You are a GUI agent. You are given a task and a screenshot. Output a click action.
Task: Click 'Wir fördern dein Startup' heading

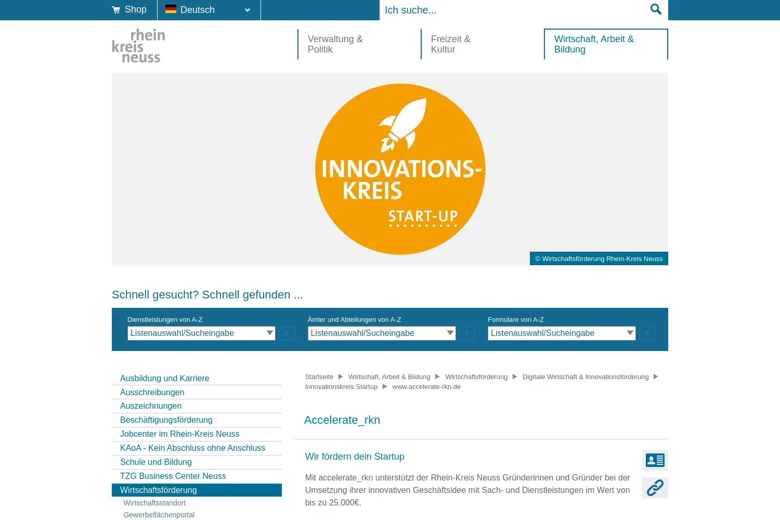pos(355,457)
